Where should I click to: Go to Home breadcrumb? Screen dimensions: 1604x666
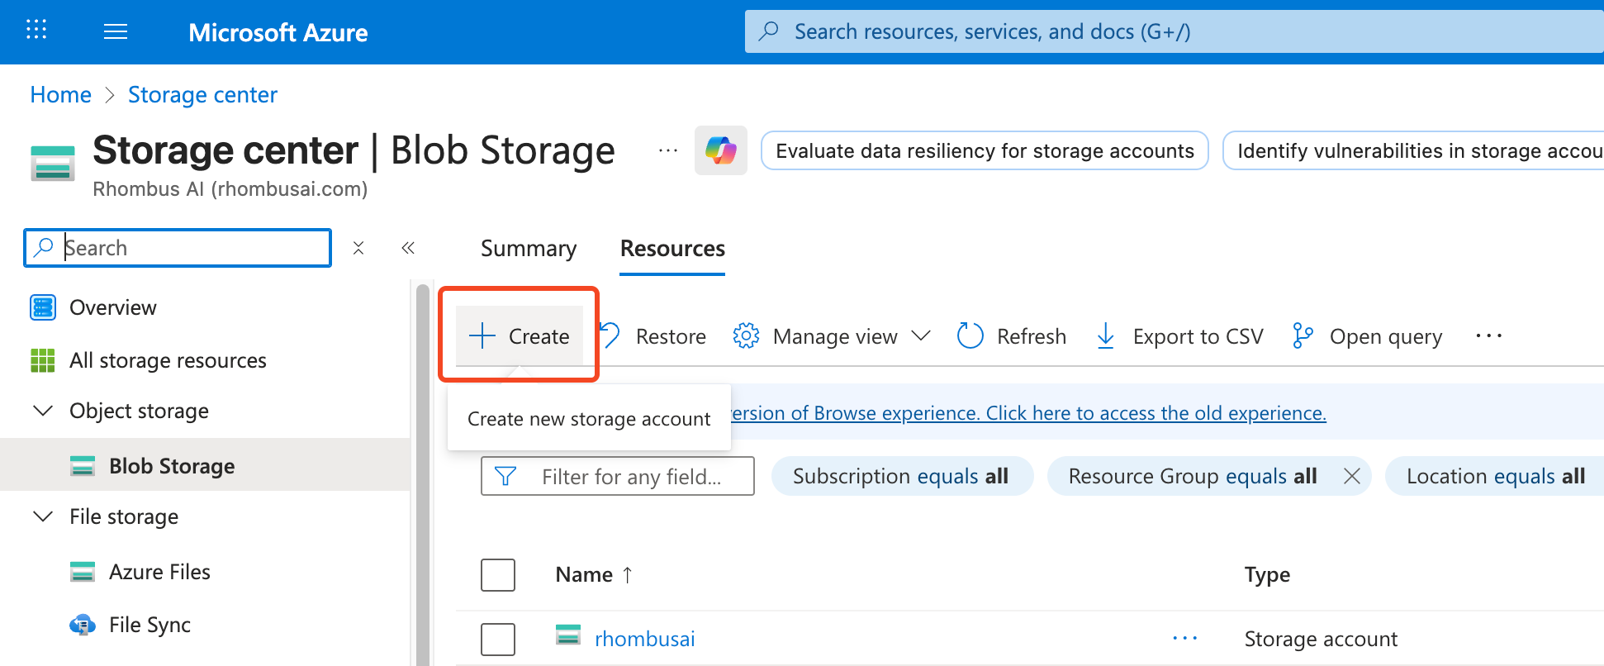coord(60,94)
